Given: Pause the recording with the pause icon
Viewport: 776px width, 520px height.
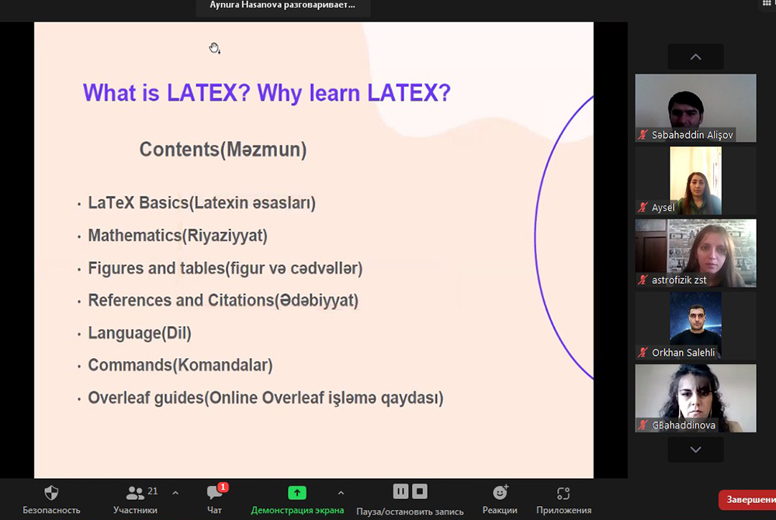Looking at the screenshot, I should [400, 491].
